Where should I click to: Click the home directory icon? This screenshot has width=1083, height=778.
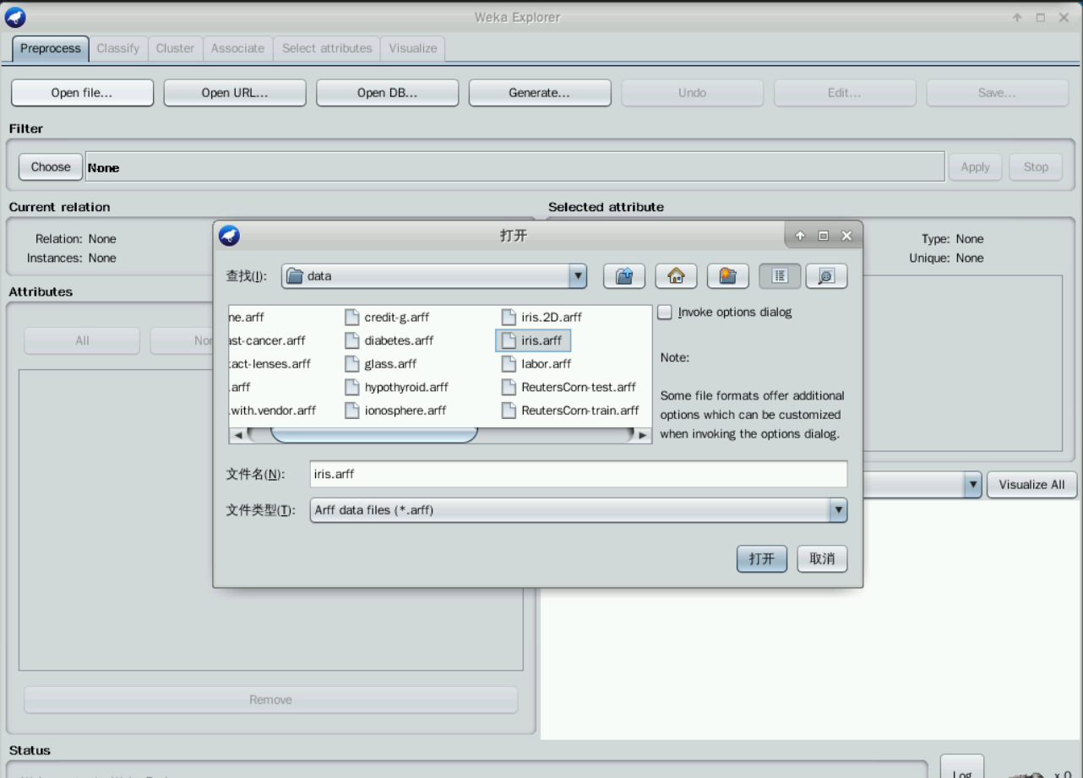click(x=674, y=275)
